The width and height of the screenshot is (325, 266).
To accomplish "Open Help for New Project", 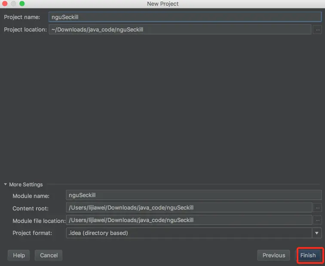I will pyautogui.click(x=18, y=255).
